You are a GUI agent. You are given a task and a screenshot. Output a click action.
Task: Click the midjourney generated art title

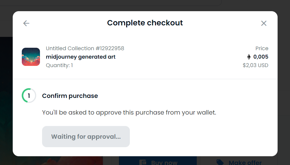[x=81, y=57]
